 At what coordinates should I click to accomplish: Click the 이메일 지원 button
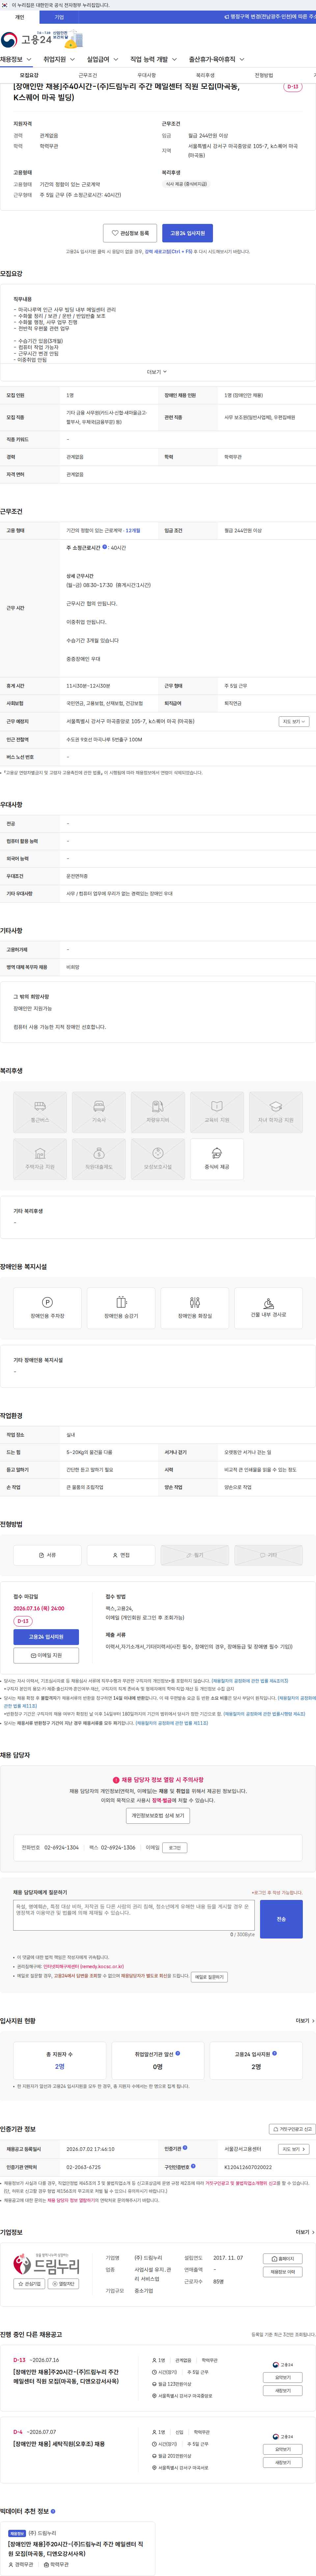coord(46,1656)
